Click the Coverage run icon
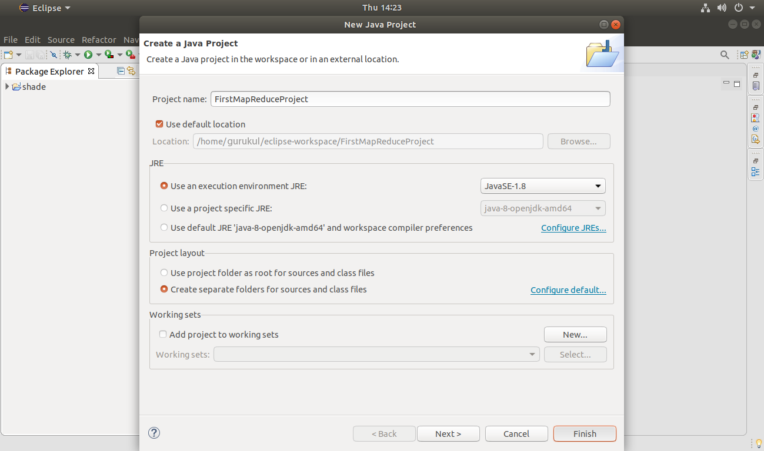 pos(109,54)
